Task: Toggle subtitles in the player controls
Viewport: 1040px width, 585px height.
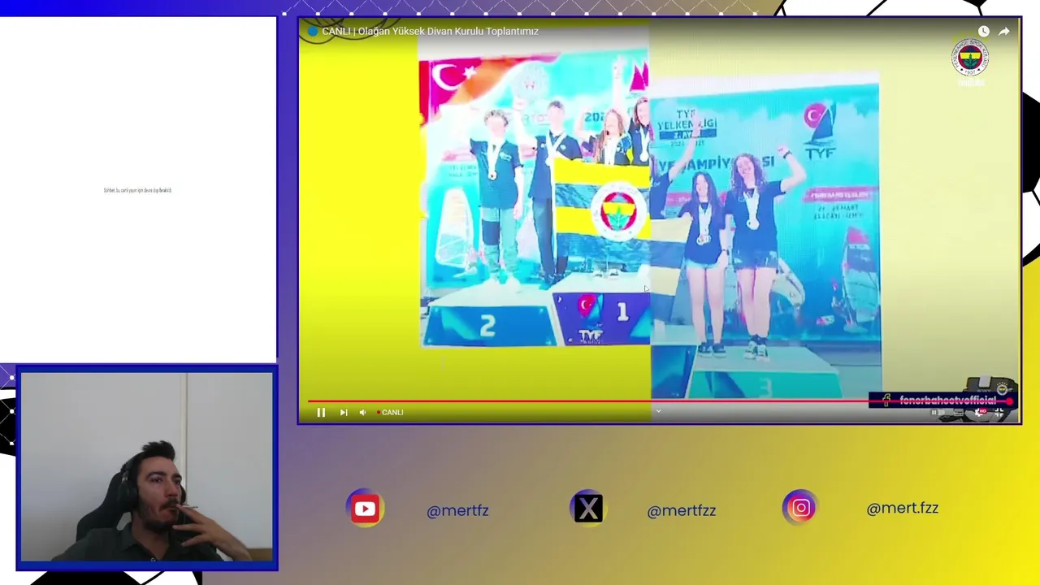Action: coord(959,412)
